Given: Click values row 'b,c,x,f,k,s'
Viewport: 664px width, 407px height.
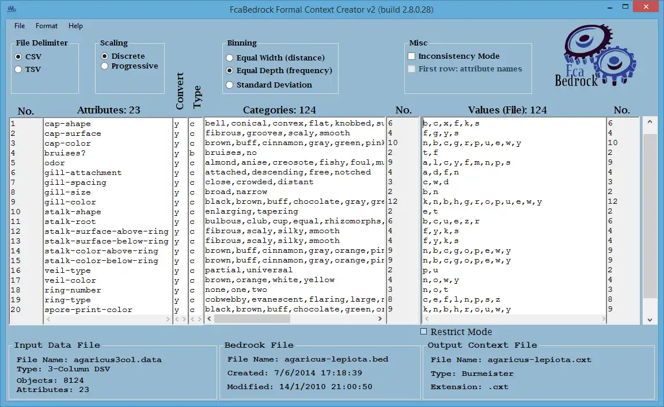Looking at the screenshot, I should point(451,123).
